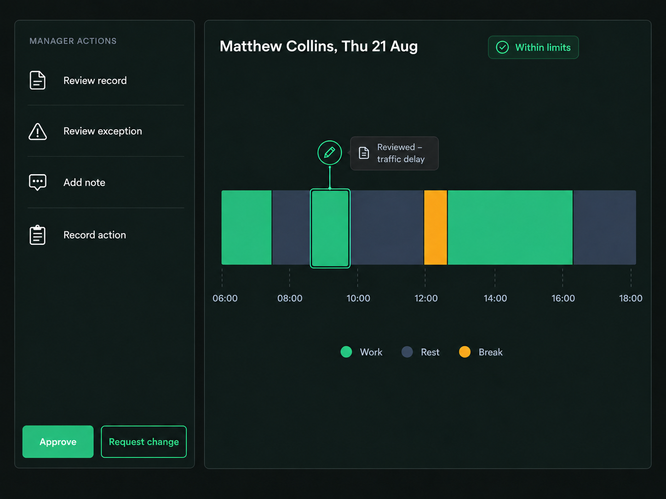Open Review exception via the warning triangle icon
666x499 pixels.
point(38,131)
